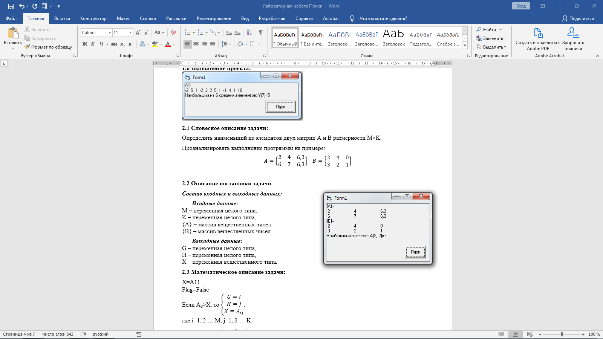This screenshot has width=603, height=339.
Task: Toggle underline Ч formatting
Action: (101, 44)
